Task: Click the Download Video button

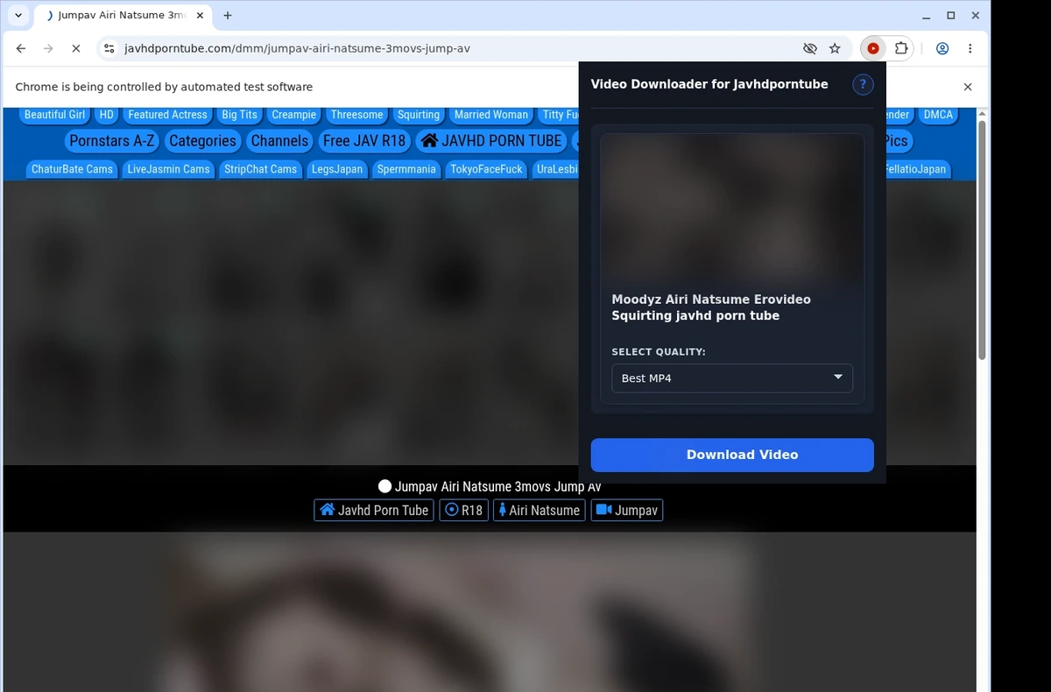Action: pos(732,455)
